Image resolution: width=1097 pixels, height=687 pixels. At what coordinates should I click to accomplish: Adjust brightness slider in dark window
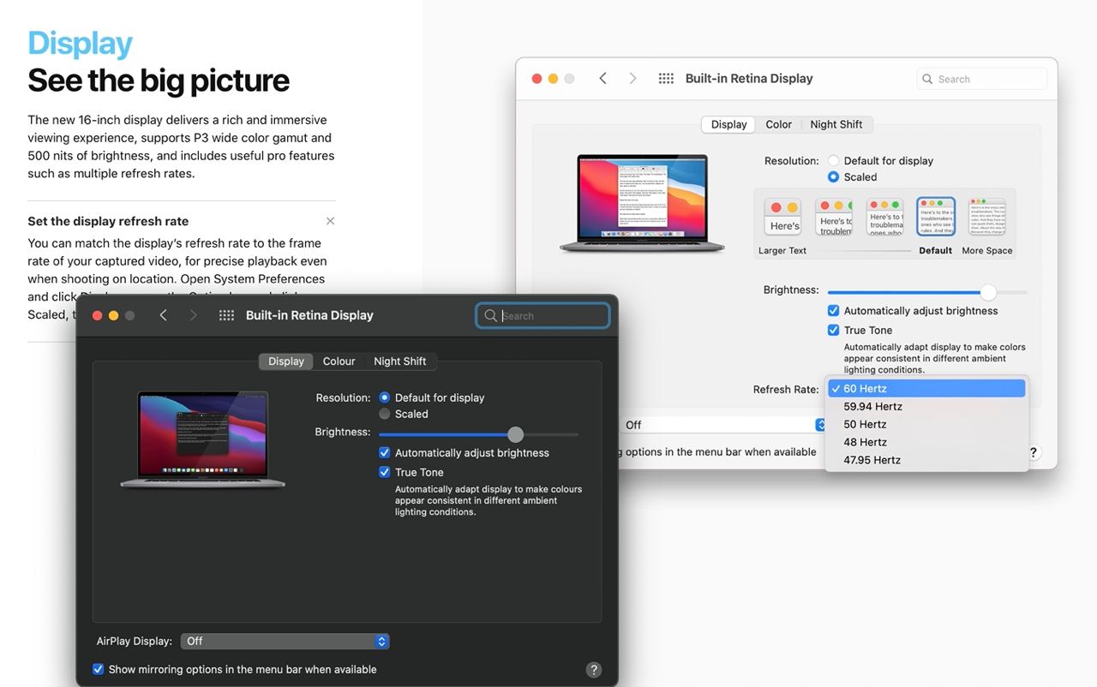515,434
